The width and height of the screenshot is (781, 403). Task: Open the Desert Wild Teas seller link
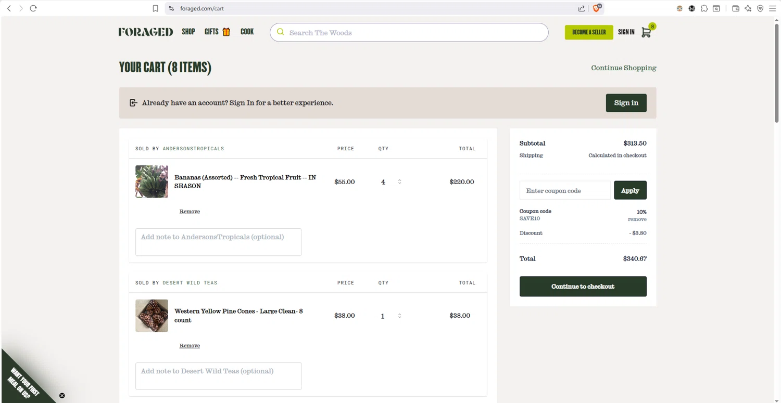coord(190,283)
